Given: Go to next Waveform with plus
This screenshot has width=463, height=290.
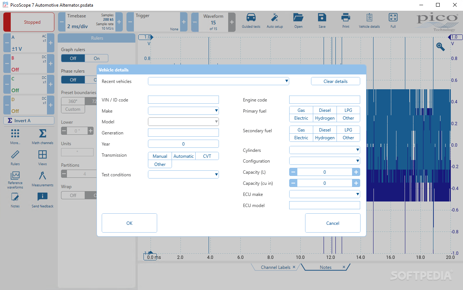Looking at the screenshot, I should point(232,22).
